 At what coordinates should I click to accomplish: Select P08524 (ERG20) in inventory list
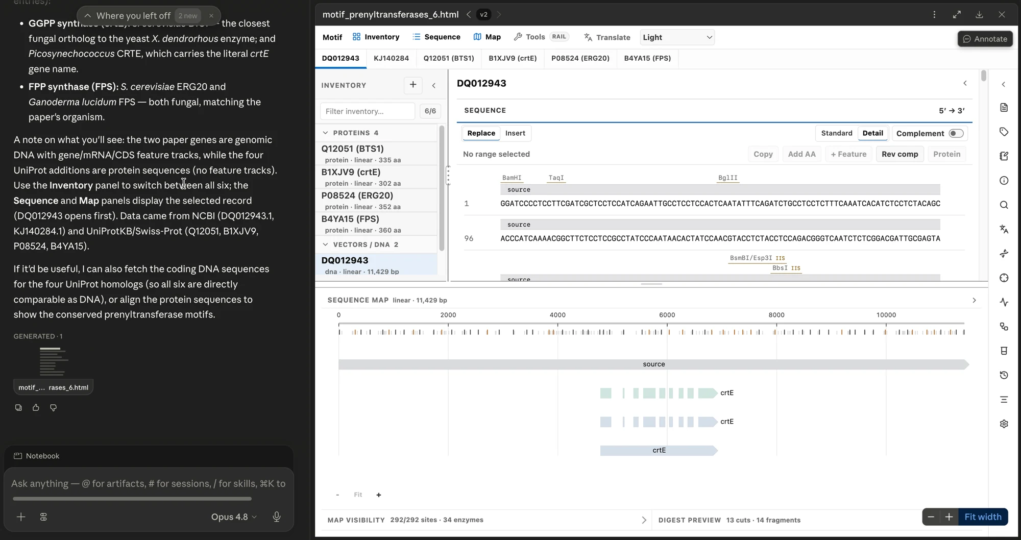coord(377,200)
